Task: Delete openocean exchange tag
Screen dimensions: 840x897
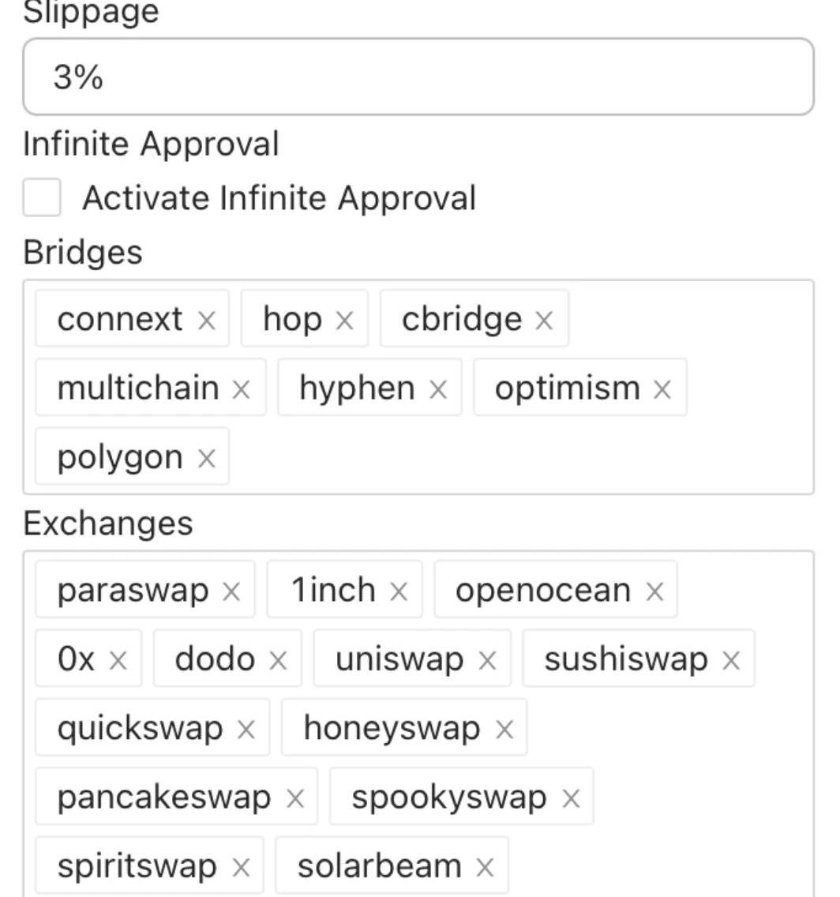Action: click(x=654, y=591)
